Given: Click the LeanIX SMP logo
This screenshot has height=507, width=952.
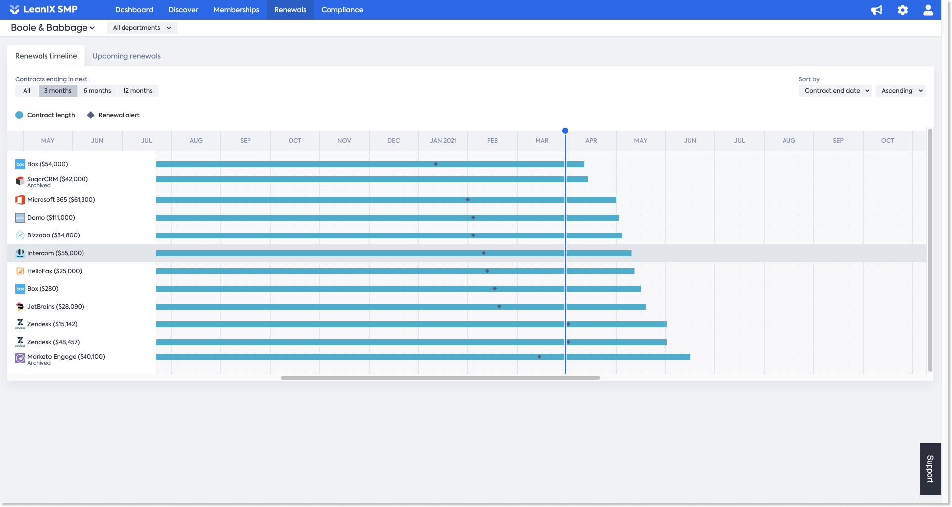Looking at the screenshot, I should (x=43, y=9).
